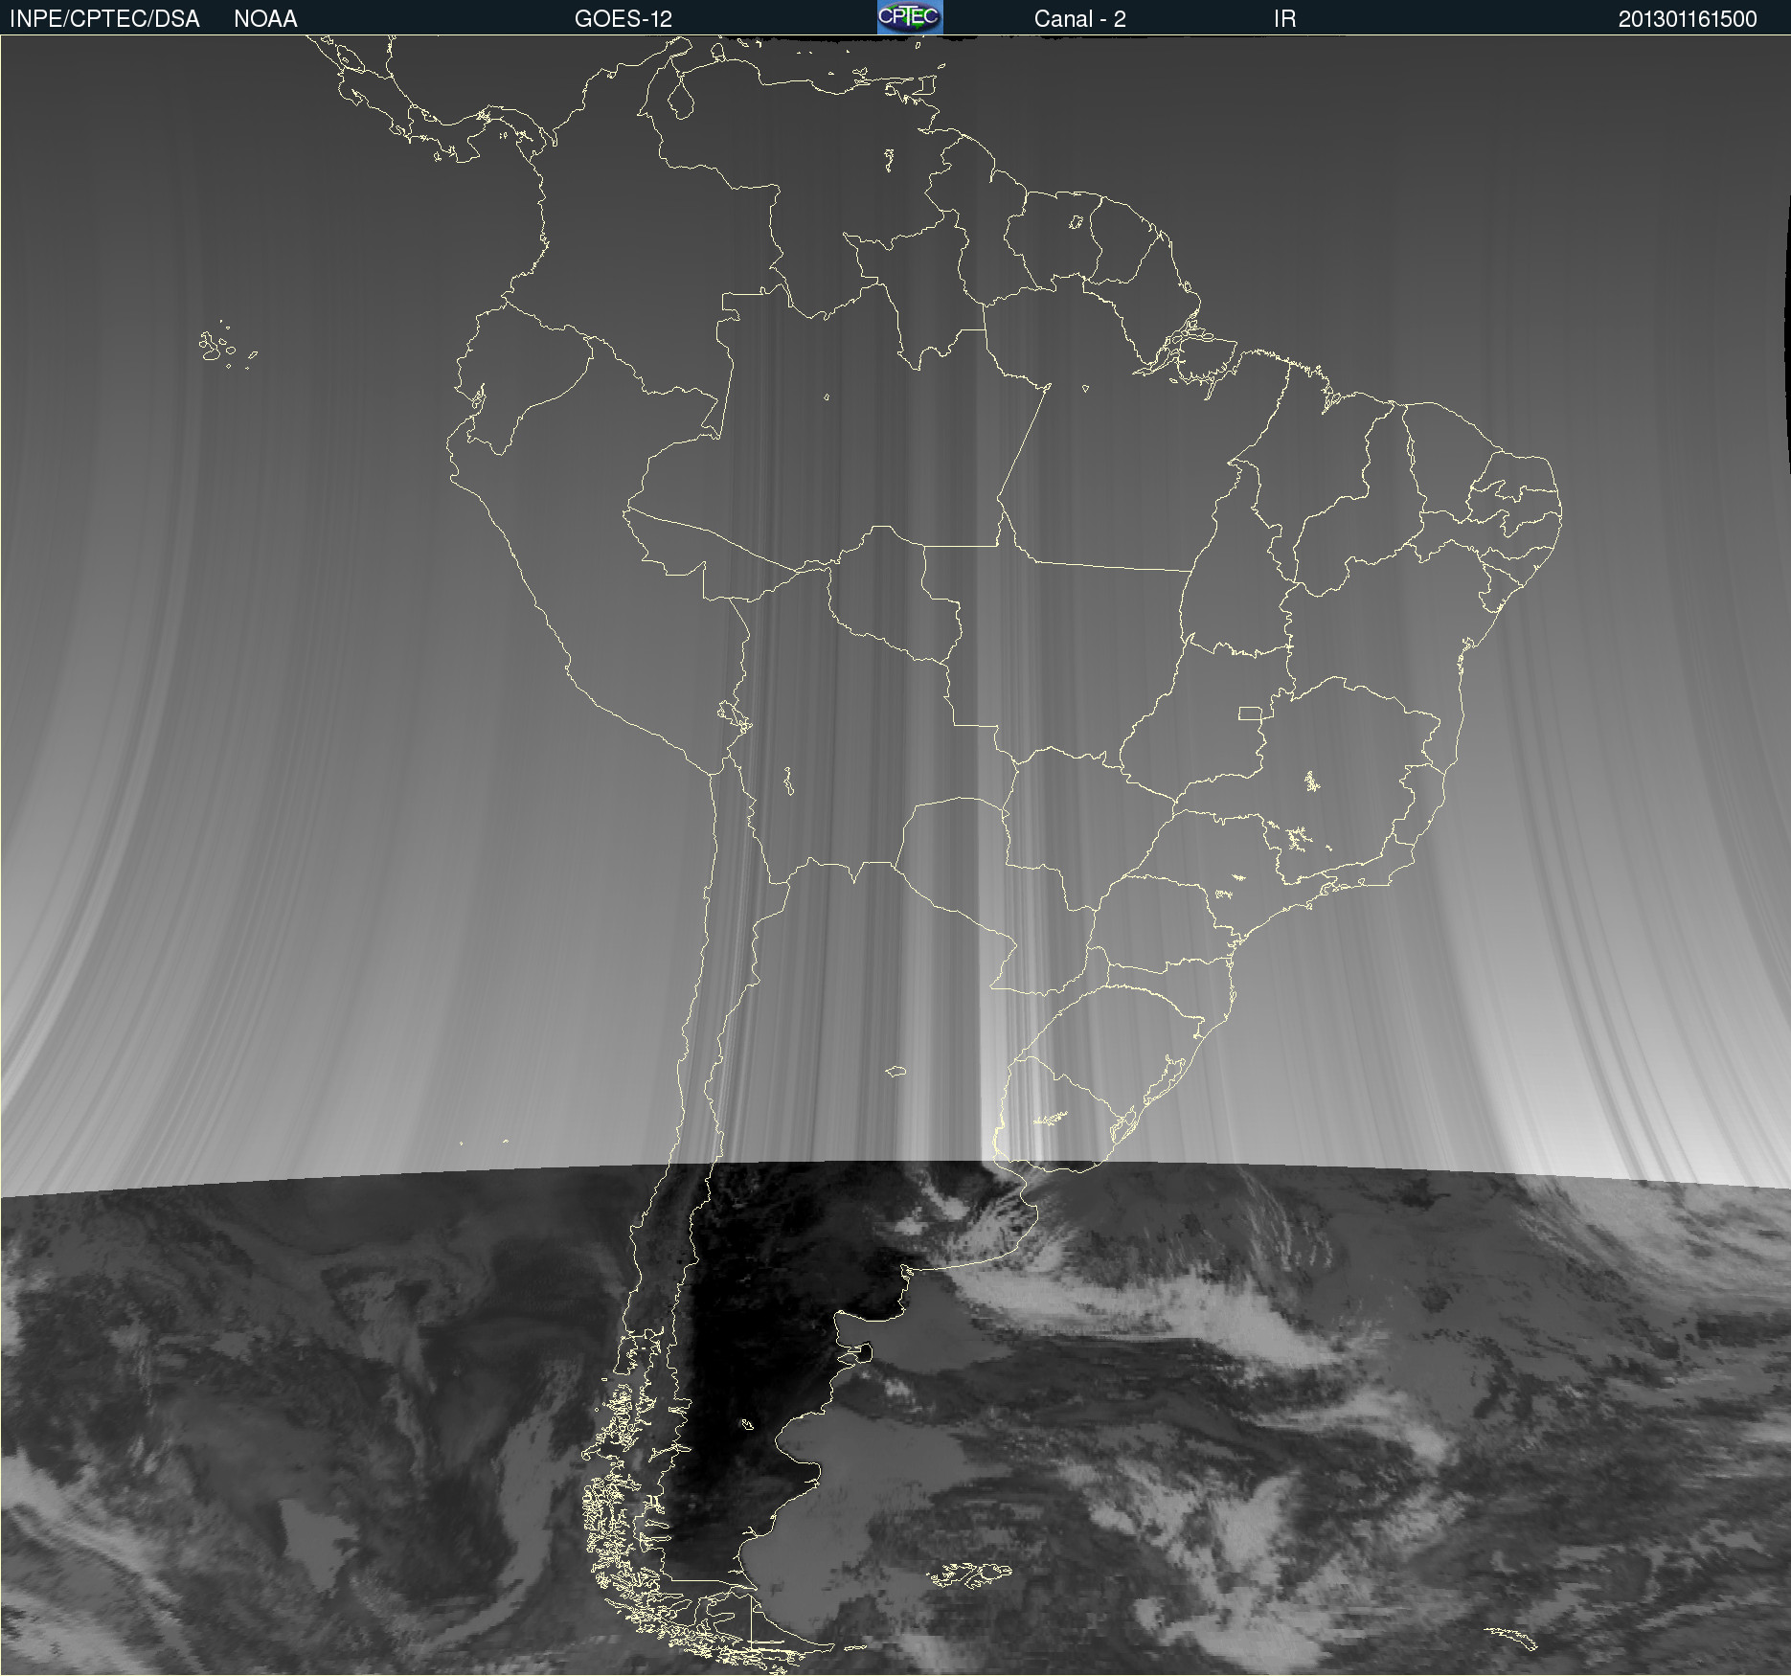This screenshot has height=1676, width=1791.
Task: Click the INPE/CPTEC/DSA header text
Action: [x=104, y=19]
